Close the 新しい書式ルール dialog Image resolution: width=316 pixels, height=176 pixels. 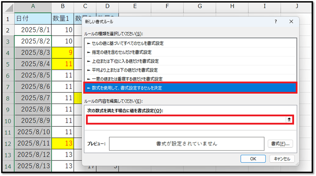(x=291, y=22)
